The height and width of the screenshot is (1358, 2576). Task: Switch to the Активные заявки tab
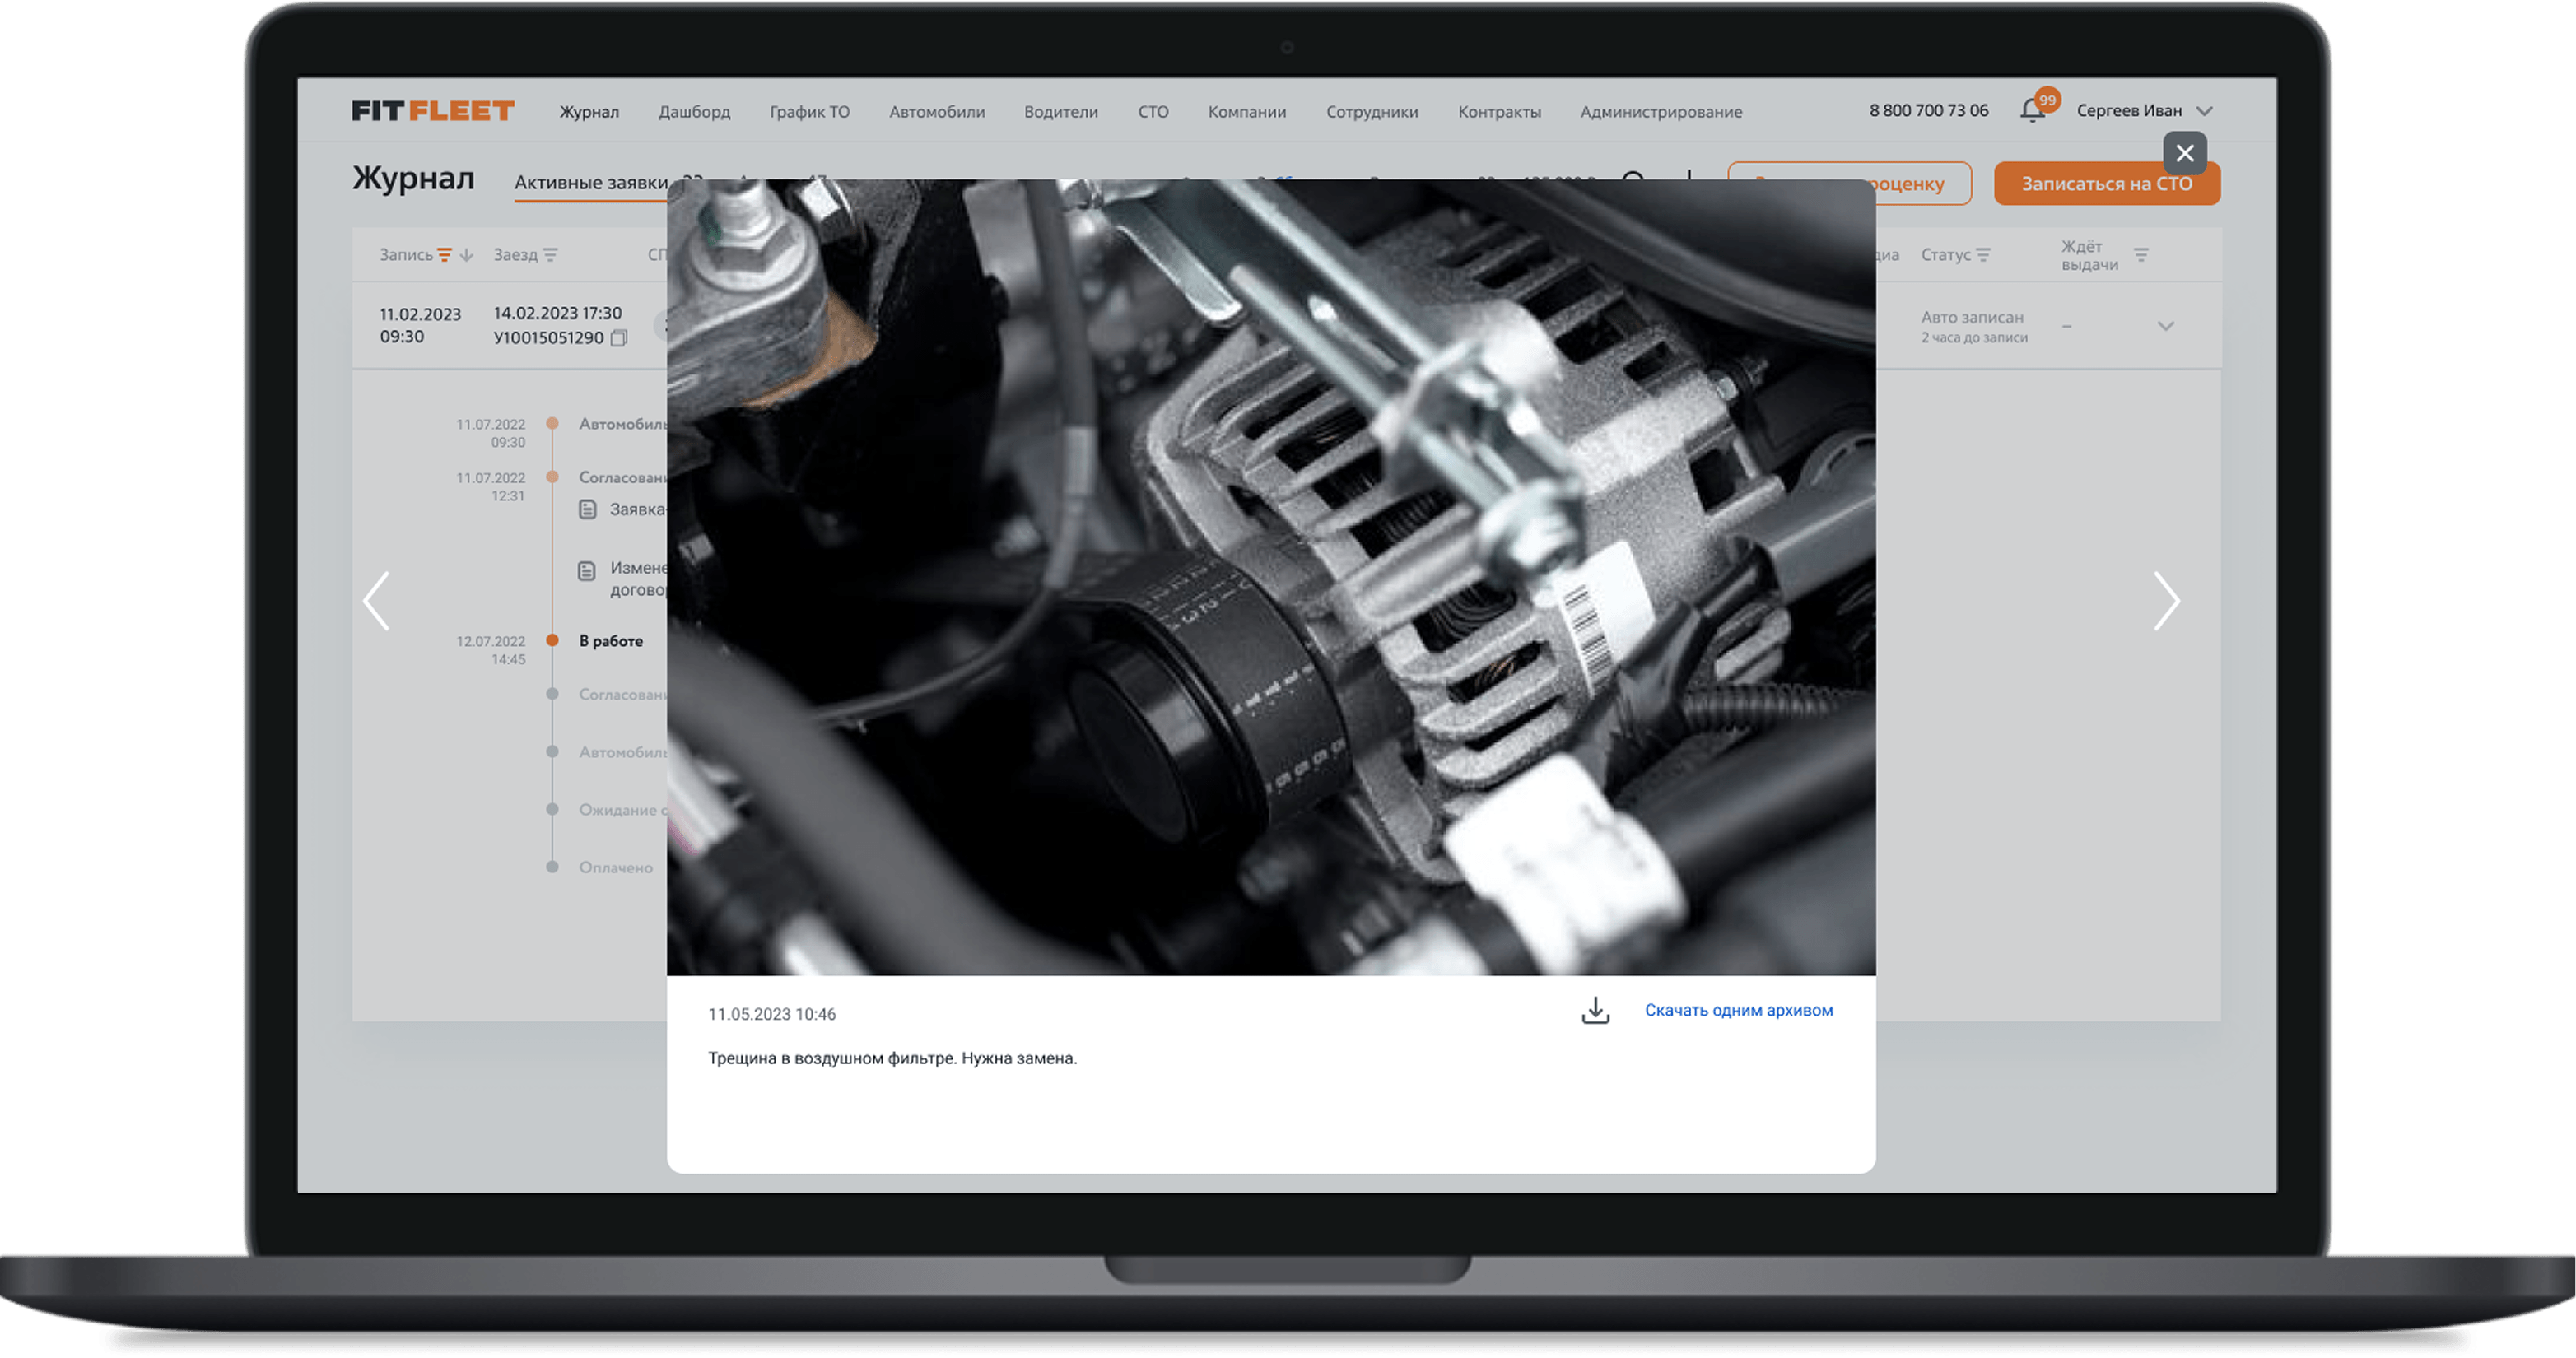590,183
